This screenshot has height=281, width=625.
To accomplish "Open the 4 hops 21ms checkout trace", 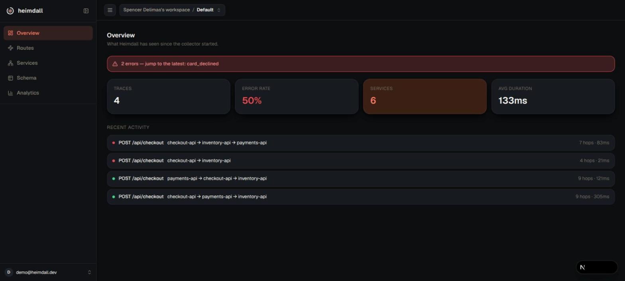I will 361,161.
